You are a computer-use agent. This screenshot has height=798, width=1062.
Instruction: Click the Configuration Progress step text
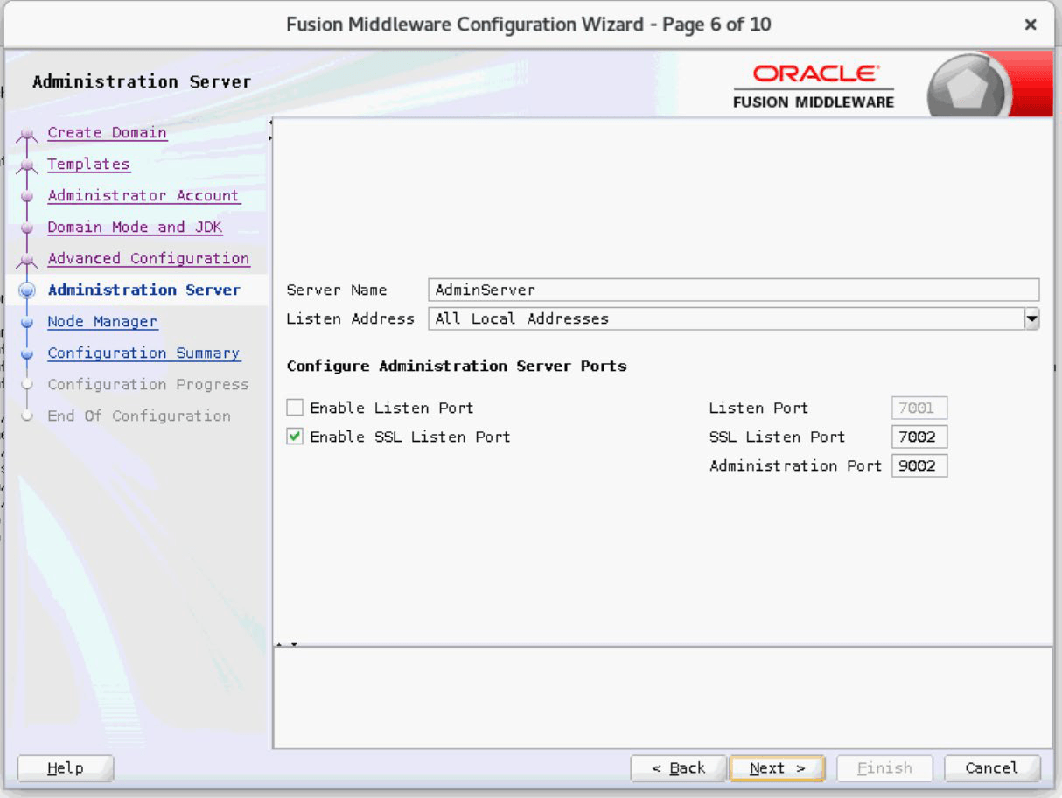pos(148,384)
